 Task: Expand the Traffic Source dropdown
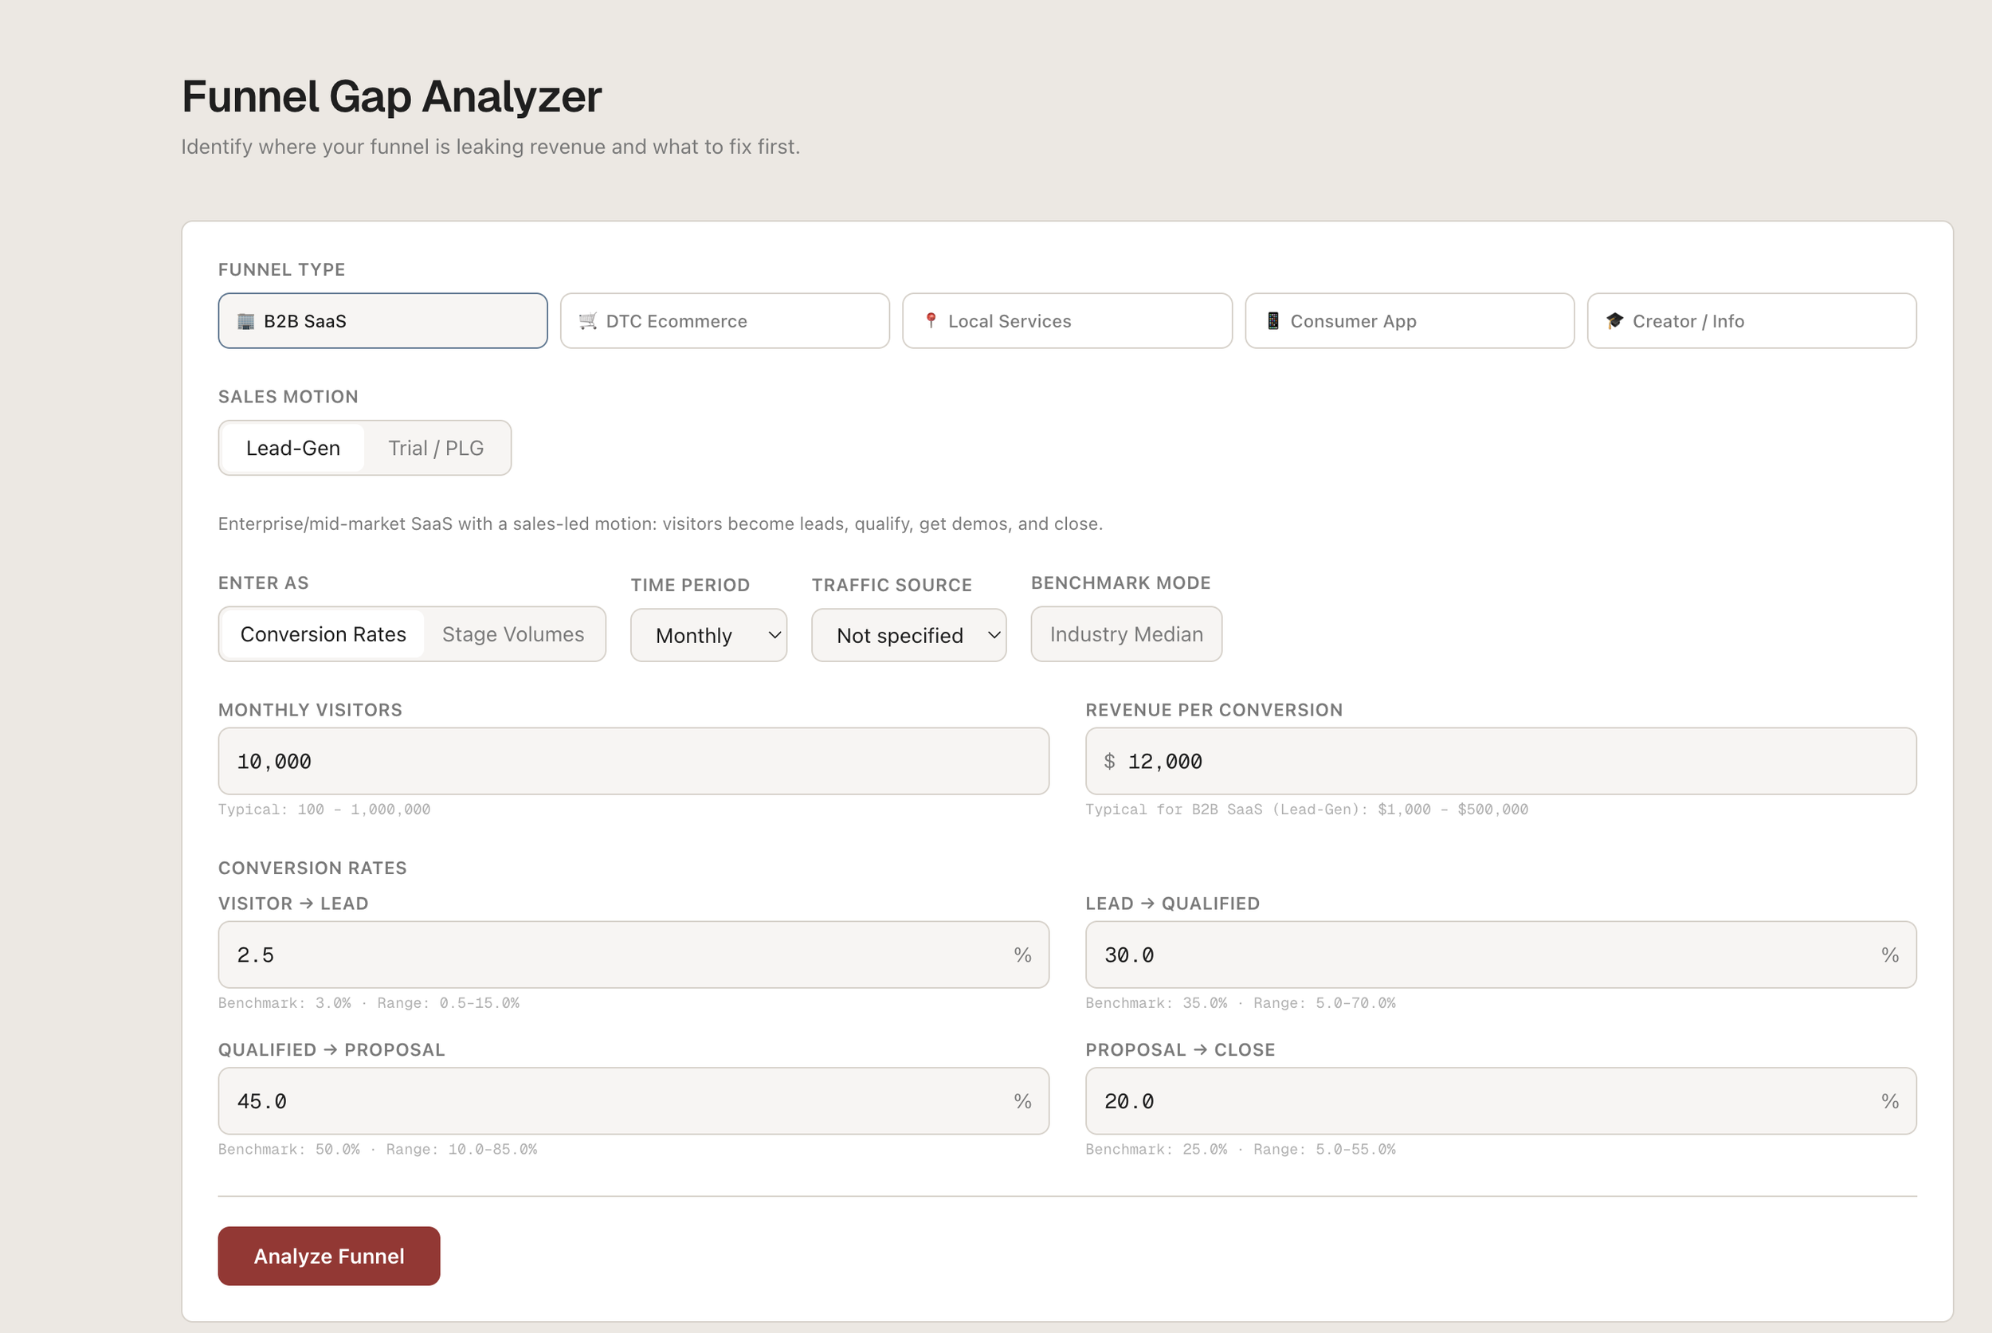[x=908, y=635]
